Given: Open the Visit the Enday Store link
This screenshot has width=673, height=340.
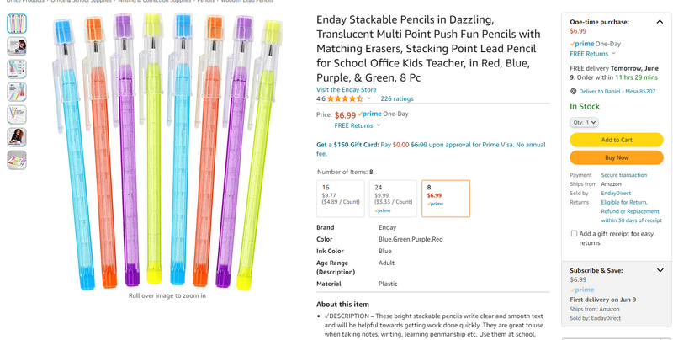Looking at the screenshot, I should 346,89.
